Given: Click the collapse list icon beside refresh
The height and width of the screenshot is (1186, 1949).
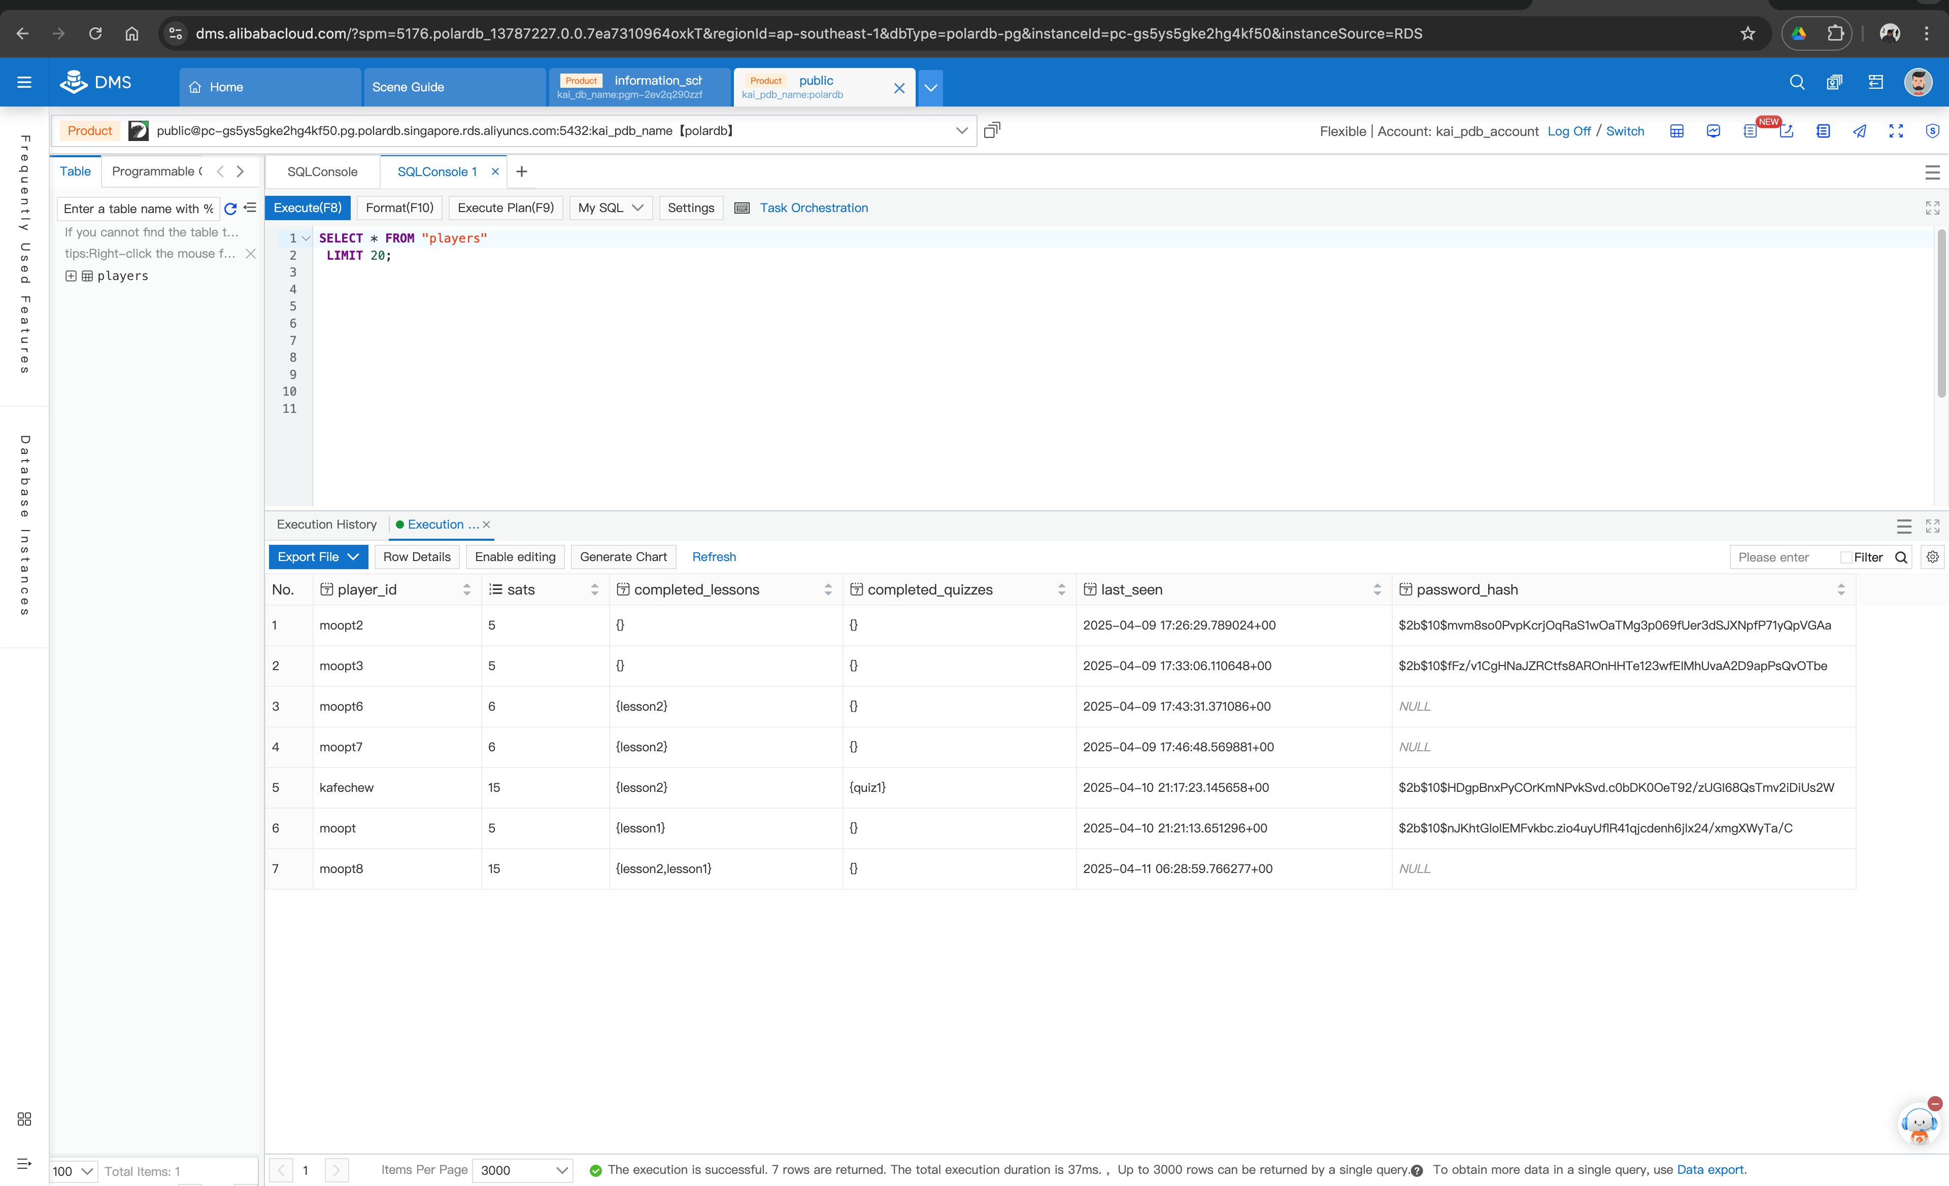Looking at the screenshot, I should click(250, 208).
